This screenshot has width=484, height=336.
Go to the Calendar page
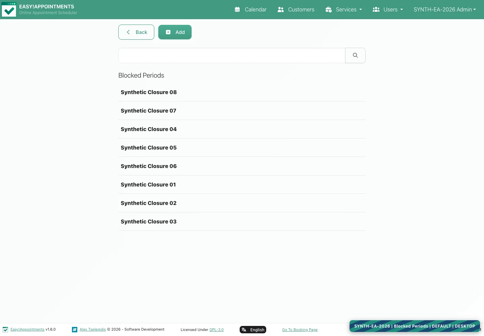(x=251, y=9)
